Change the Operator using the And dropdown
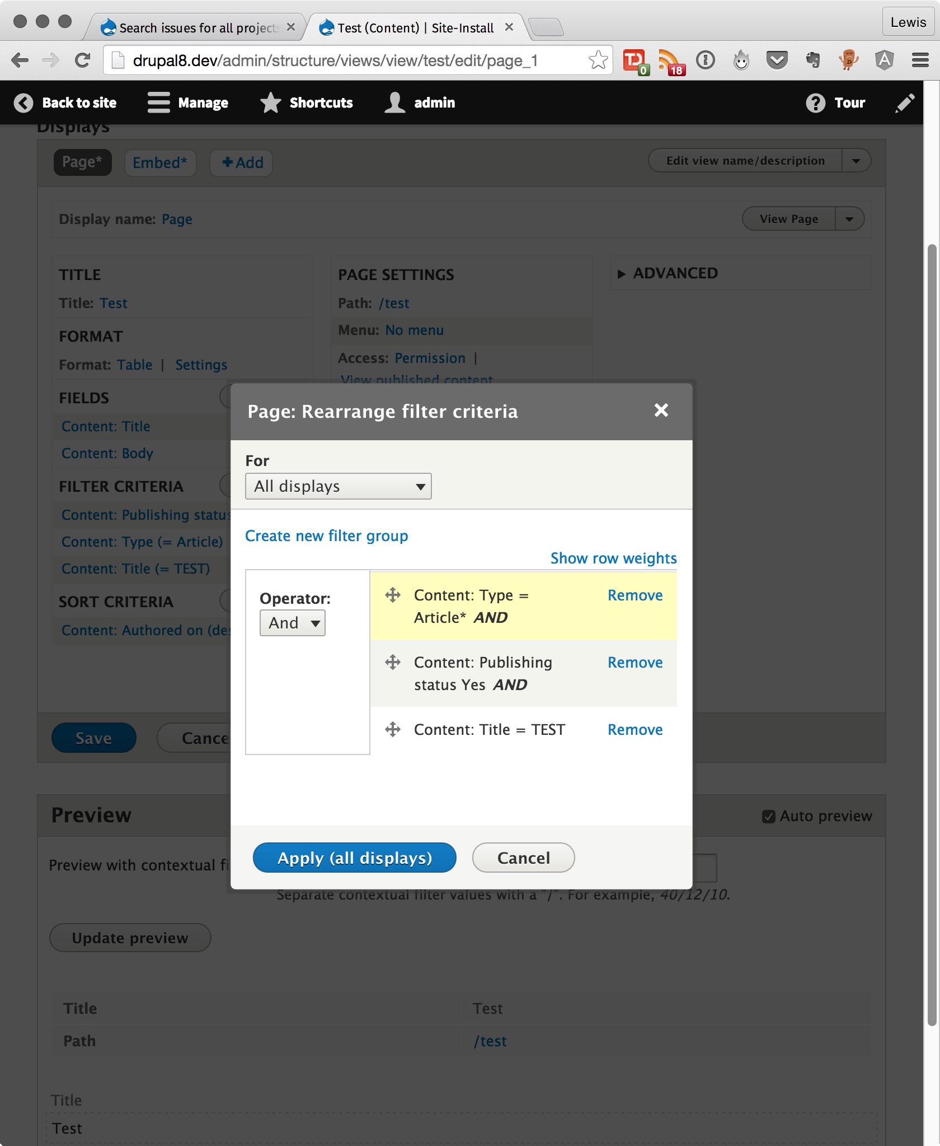Screen dimensions: 940x1146 292,622
